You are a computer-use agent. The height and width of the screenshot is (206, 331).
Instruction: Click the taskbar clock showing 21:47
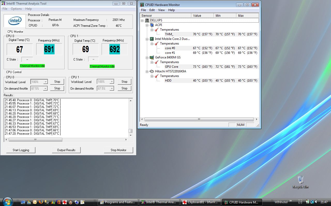pyautogui.click(x=324, y=202)
